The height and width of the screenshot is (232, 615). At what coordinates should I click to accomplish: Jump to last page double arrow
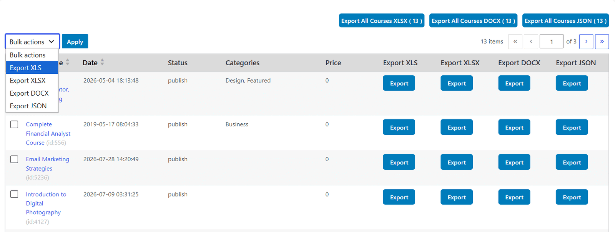point(602,41)
